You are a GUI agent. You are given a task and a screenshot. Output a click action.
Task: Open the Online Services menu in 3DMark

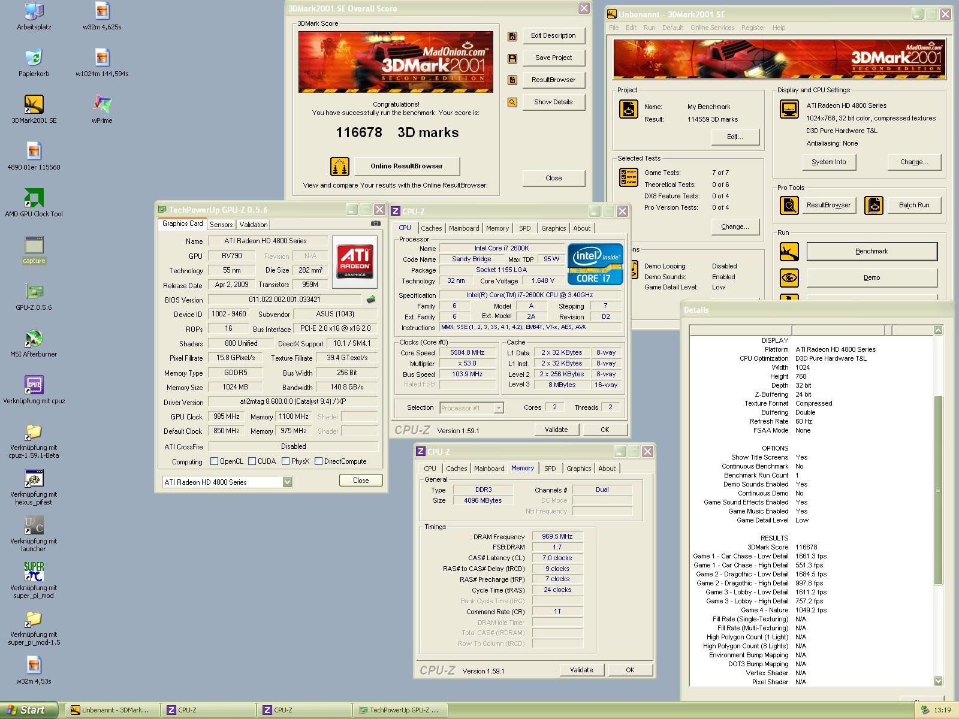pos(712,28)
